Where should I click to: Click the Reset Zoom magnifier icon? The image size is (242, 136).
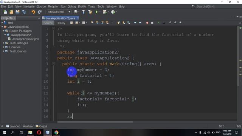tap(180, 23)
